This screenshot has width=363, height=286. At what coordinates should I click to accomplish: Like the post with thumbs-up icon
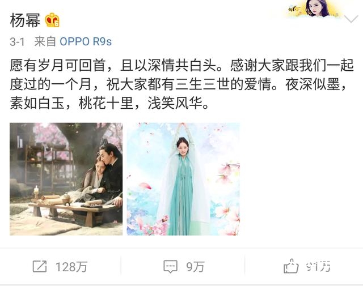pos(291,266)
